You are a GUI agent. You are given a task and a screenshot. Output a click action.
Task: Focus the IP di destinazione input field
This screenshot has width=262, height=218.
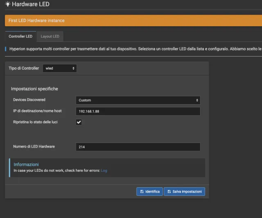(138, 111)
